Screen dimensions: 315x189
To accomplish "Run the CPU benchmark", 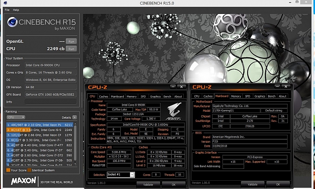I will (71, 49).
